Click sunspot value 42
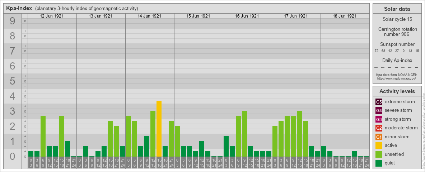 [390, 51]
